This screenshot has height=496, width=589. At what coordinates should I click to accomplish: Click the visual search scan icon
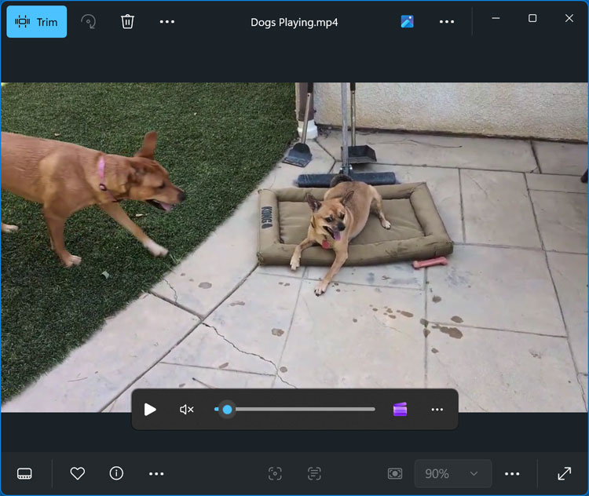tap(275, 473)
